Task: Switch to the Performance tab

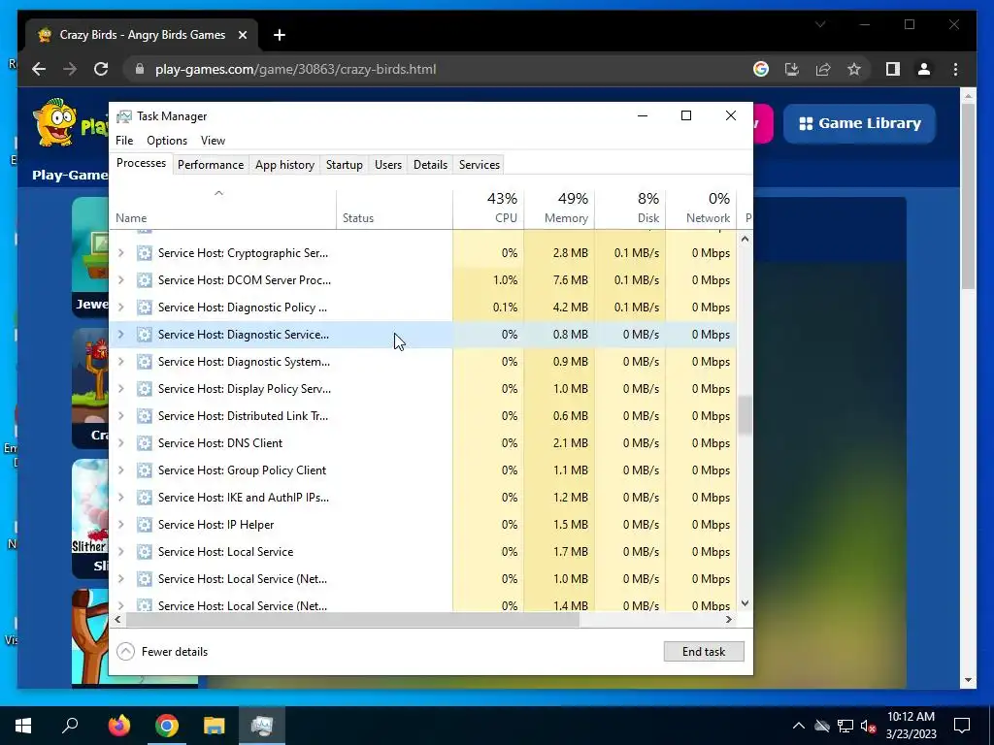Action: coord(211,165)
